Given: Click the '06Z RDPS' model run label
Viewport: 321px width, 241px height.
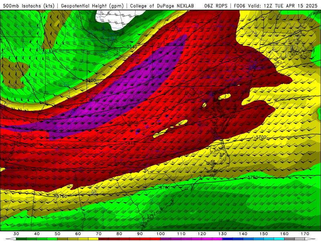Looking at the screenshot, I should (216, 6).
